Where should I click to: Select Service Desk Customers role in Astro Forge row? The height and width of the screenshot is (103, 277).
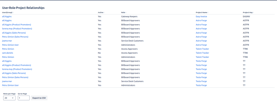[132, 41]
